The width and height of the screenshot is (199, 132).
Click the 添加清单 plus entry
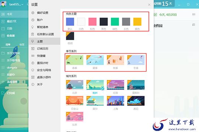(x=14, y=82)
